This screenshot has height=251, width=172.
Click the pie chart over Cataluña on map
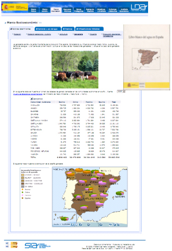(113, 180)
